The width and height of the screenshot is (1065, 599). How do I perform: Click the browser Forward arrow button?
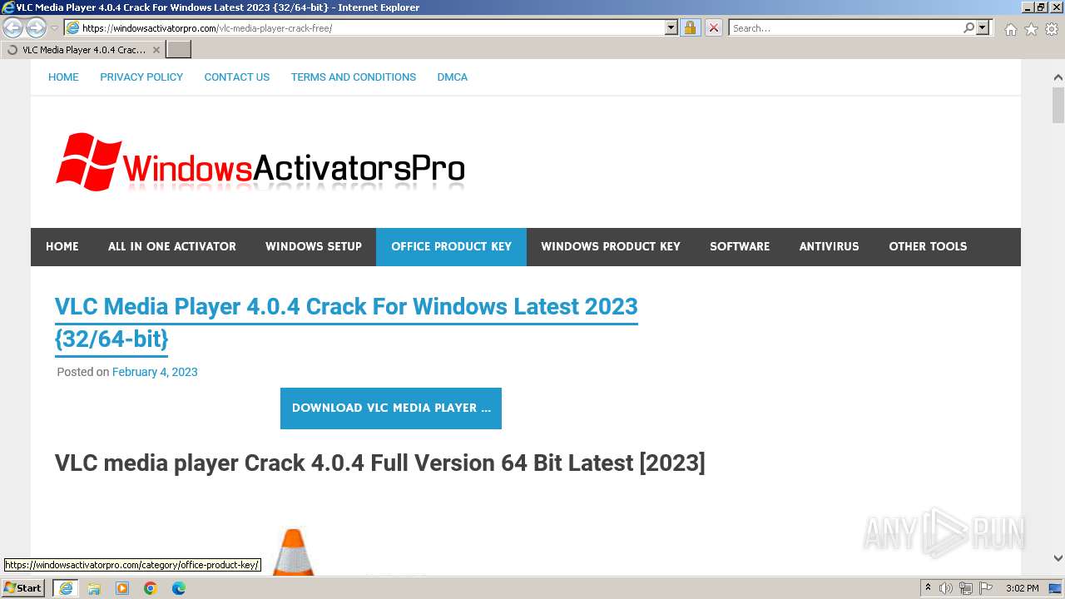[36, 28]
